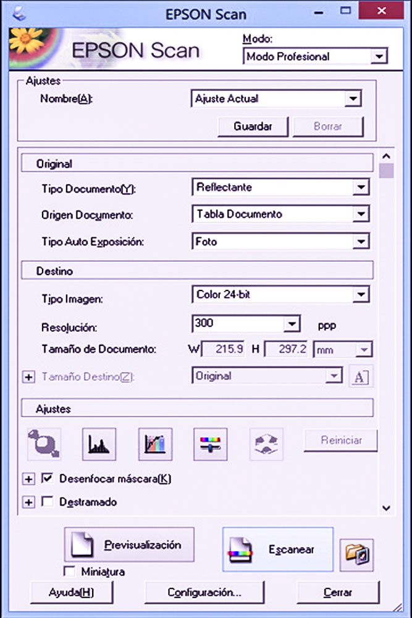Expand the Desenfocar máscara options
The height and width of the screenshot is (618, 412).
coord(28,479)
